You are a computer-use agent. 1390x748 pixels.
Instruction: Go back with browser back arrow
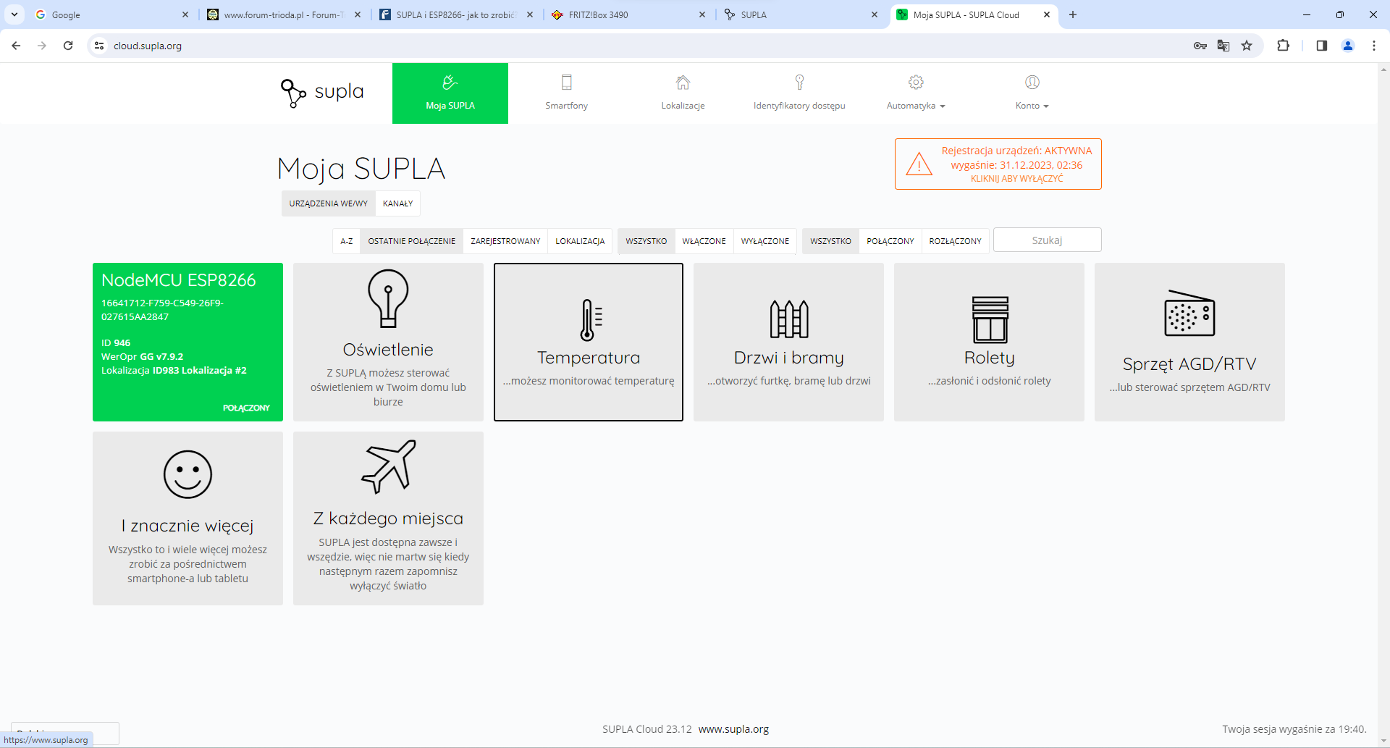(x=16, y=46)
